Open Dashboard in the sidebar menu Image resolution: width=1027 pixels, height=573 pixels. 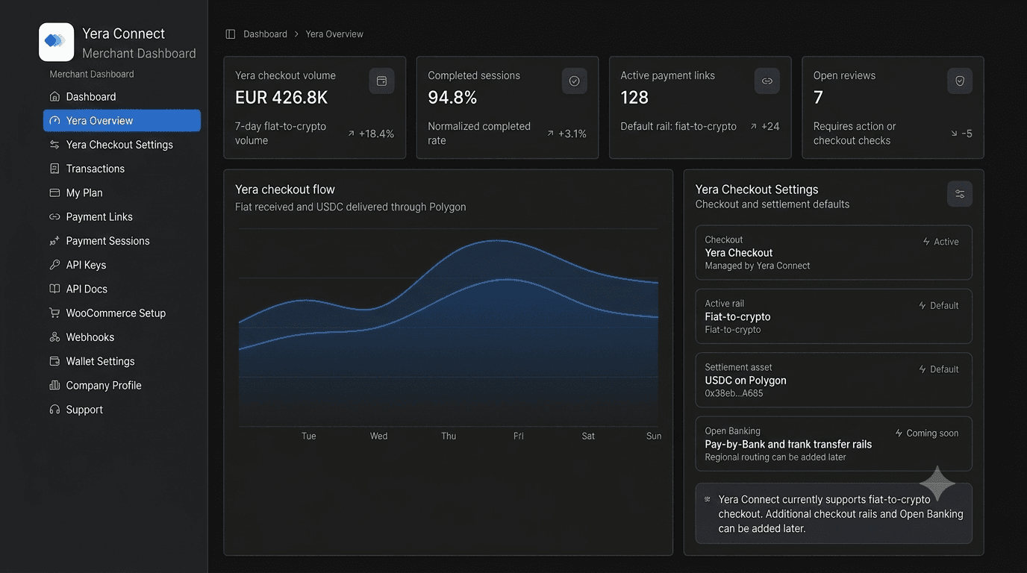tap(122, 96)
